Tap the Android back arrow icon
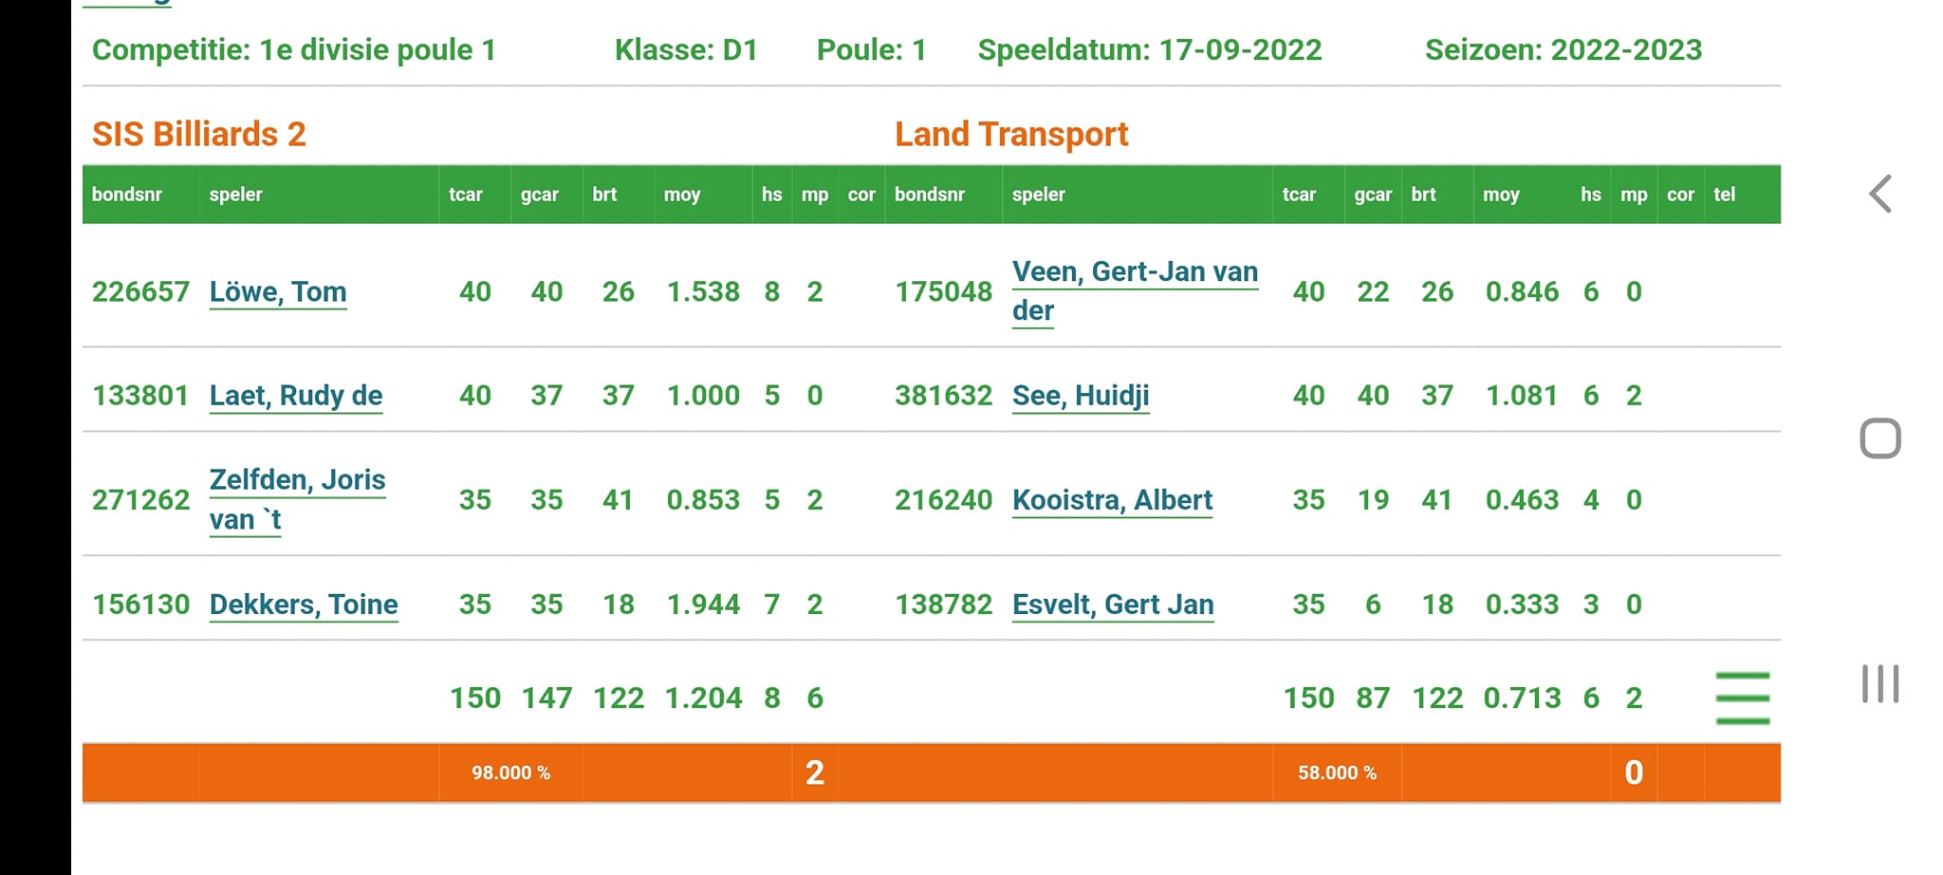The image size is (1943, 875). click(1880, 194)
